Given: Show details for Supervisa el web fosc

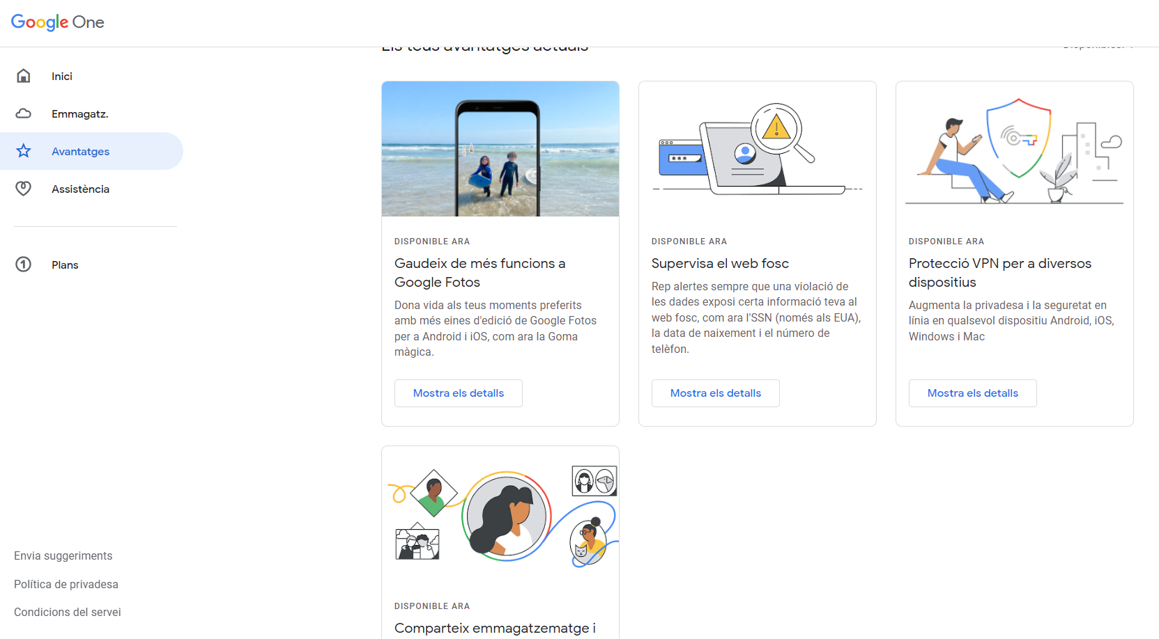Looking at the screenshot, I should point(716,393).
